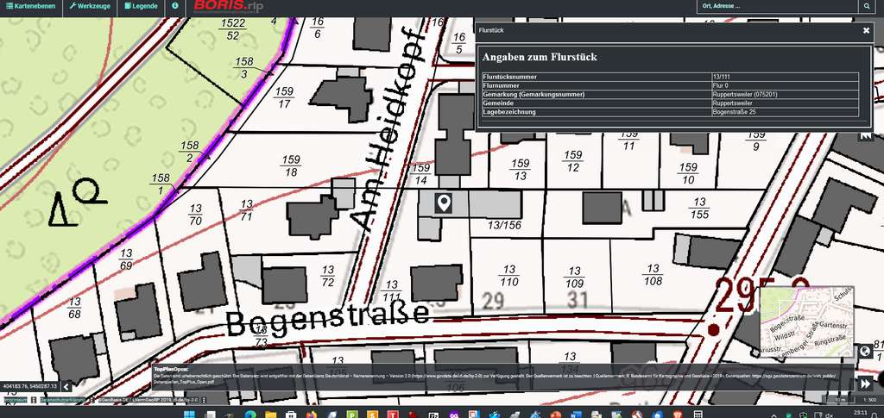Click the GeoBasis-DE / LVermGeoRP attribution link
Viewport: 884px width, 418px height.
[148, 400]
